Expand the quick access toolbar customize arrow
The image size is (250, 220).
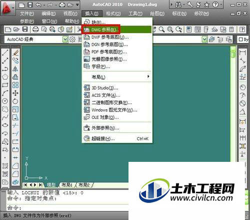point(77,5)
